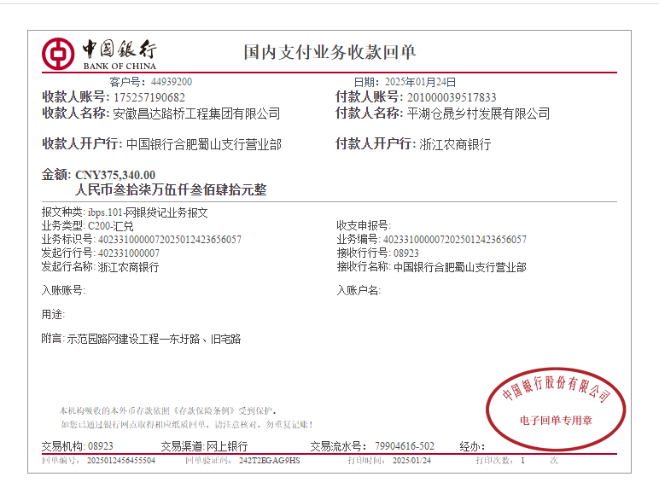Image resolution: width=659 pixels, height=500 pixels.
Task: Click receiving bank number 08923
Action: 405,253
